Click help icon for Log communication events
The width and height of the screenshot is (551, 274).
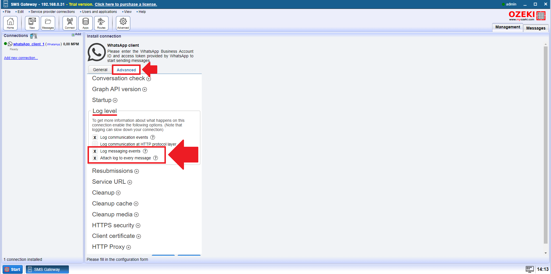point(153,137)
